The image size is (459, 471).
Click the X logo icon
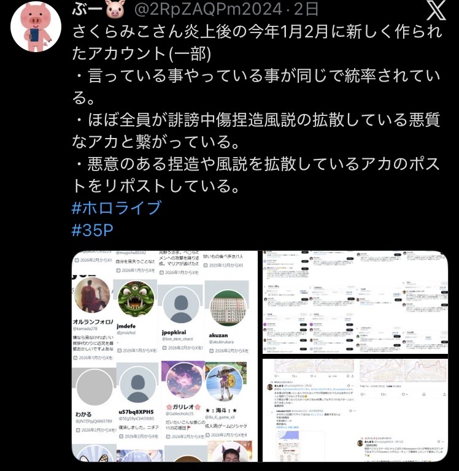[x=436, y=10]
